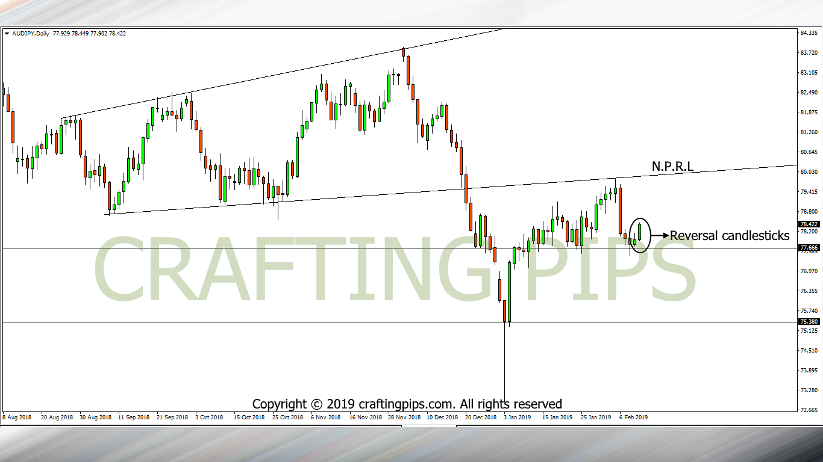Image resolution: width=823 pixels, height=462 pixels.
Task: Click the 8 Aug 2018 date label
Action: 18,417
